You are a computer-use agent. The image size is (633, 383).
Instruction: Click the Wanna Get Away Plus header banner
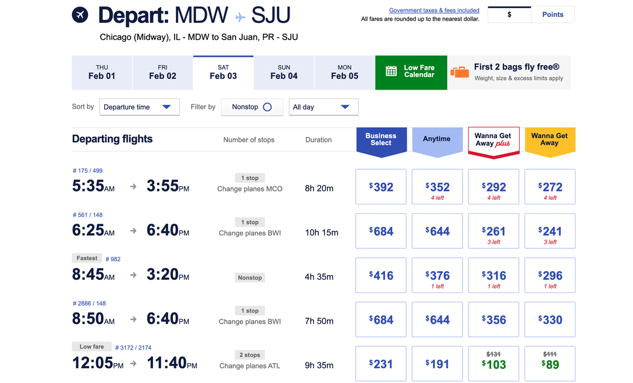click(x=494, y=139)
